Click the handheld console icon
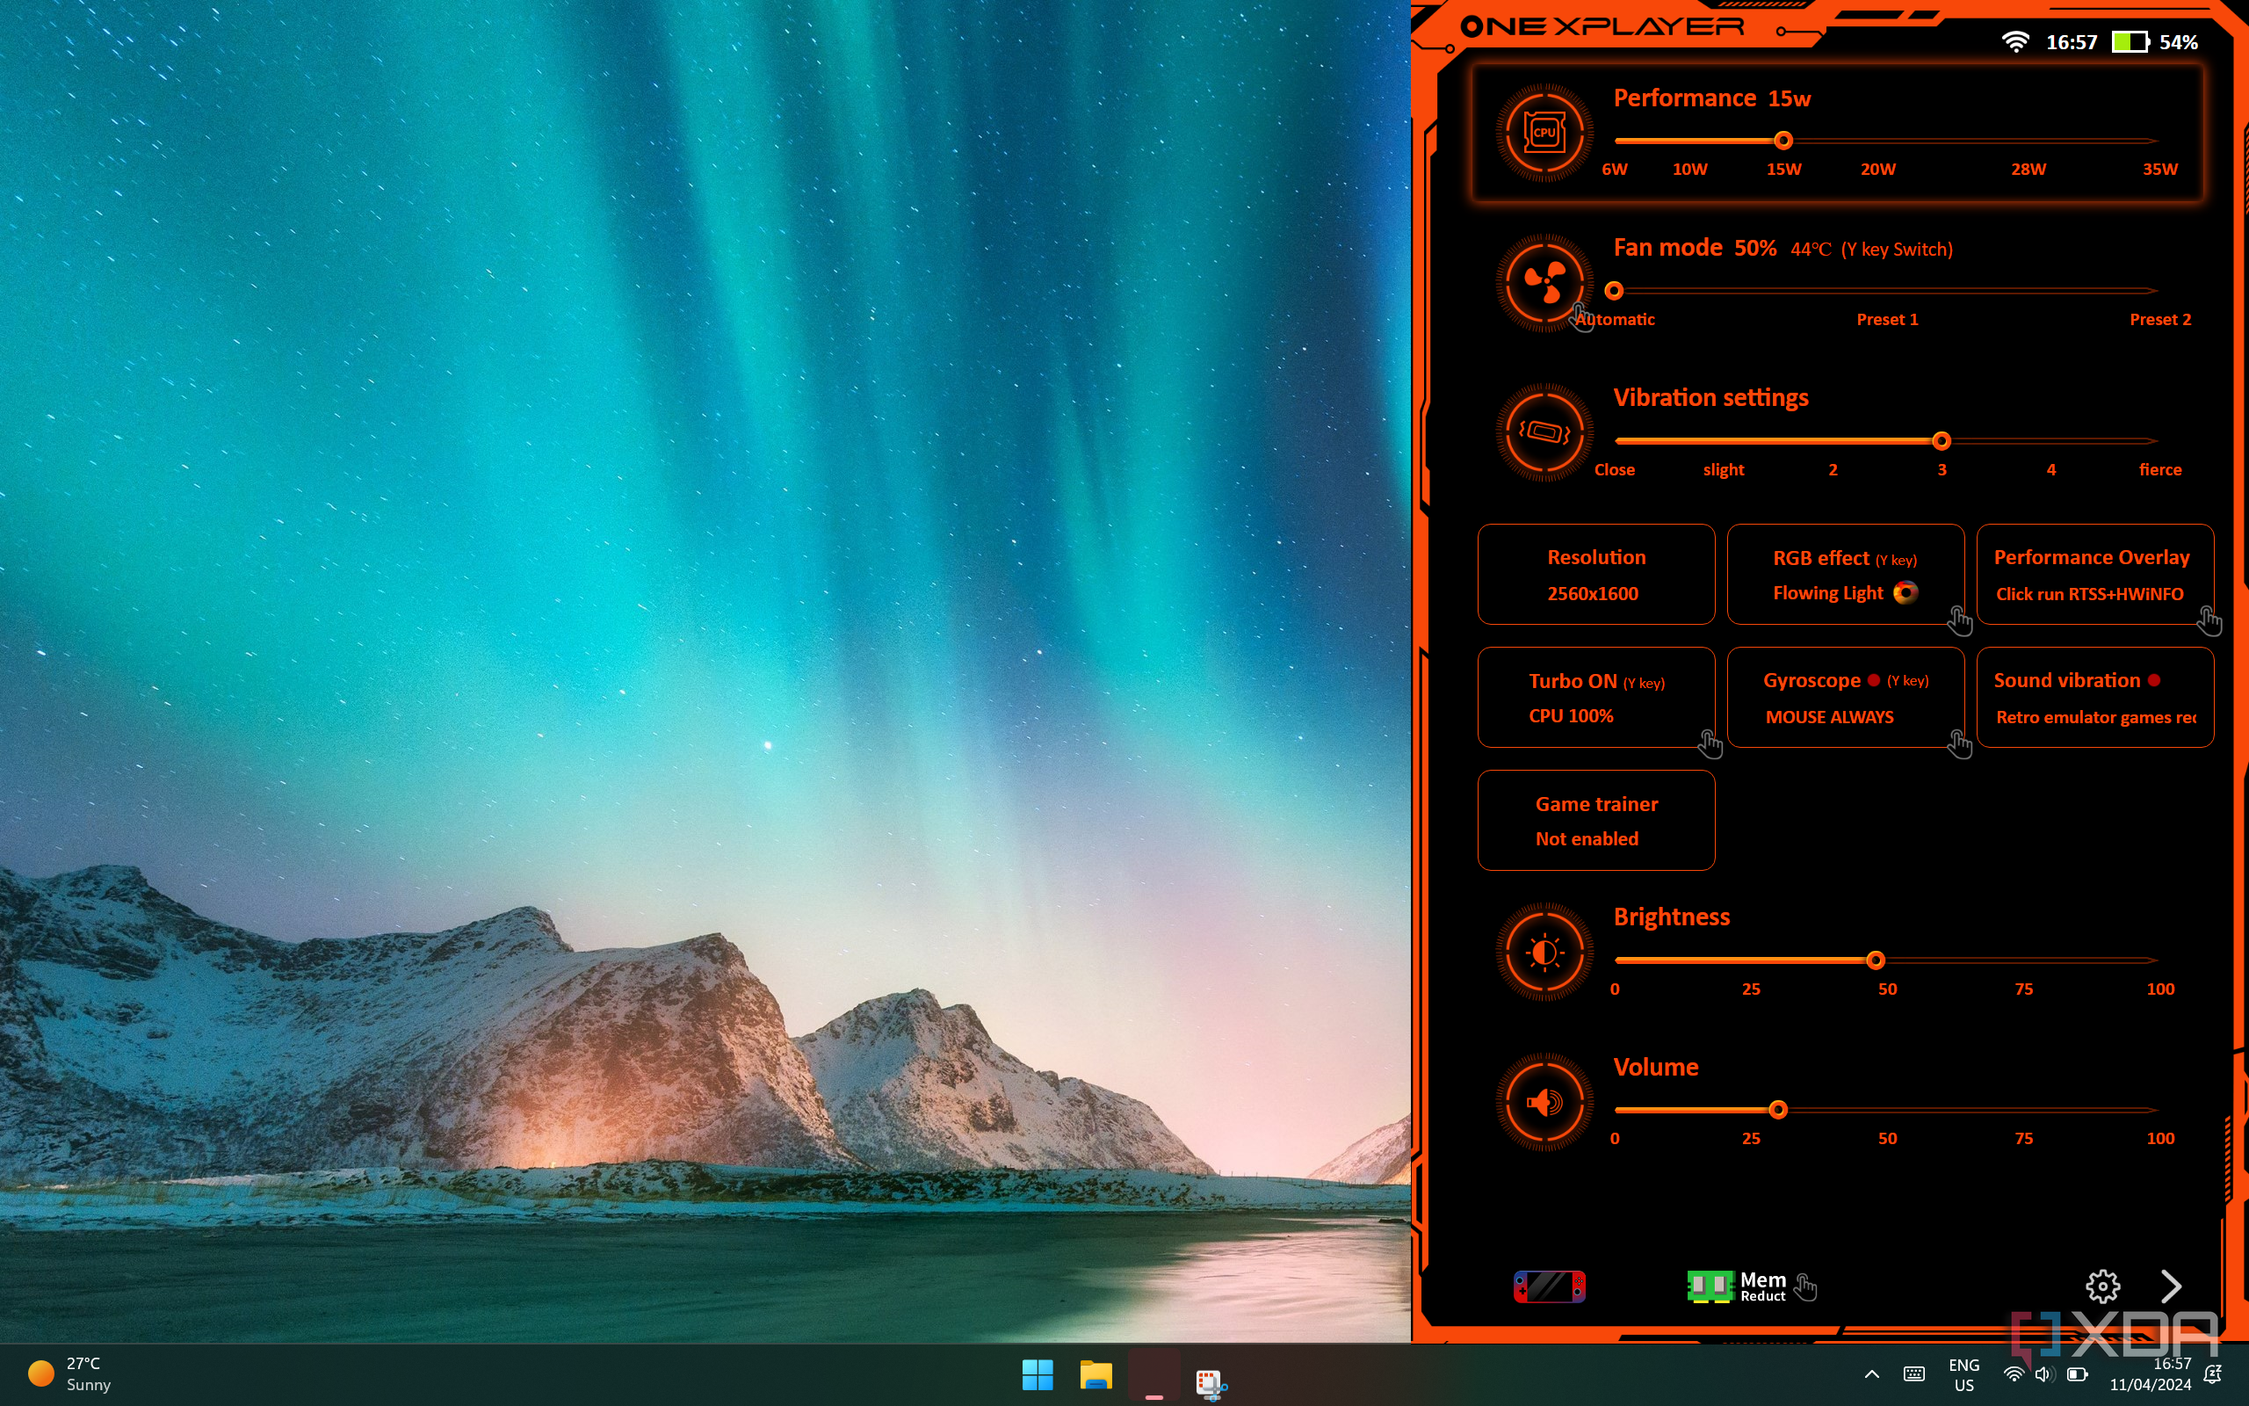This screenshot has height=1406, width=2249. (1549, 1286)
